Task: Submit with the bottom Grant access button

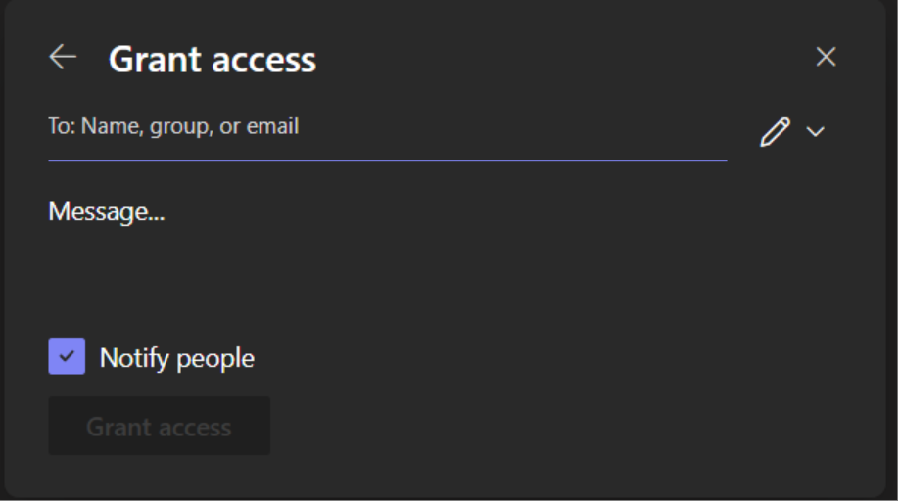Action: [159, 427]
